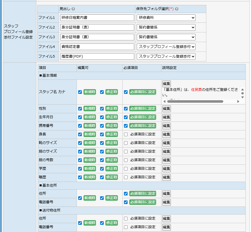Uncheck 修正時 in 送付物住所 section
Screen dimensions: 251x232
coord(102,223)
